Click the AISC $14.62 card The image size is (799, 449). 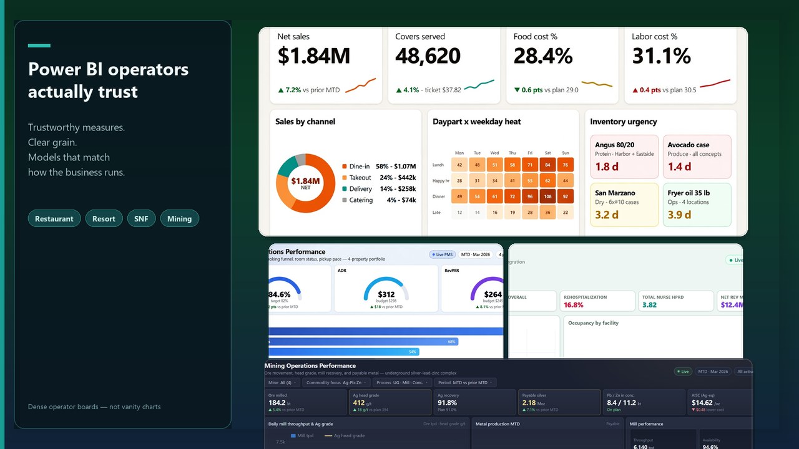coord(719,403)
